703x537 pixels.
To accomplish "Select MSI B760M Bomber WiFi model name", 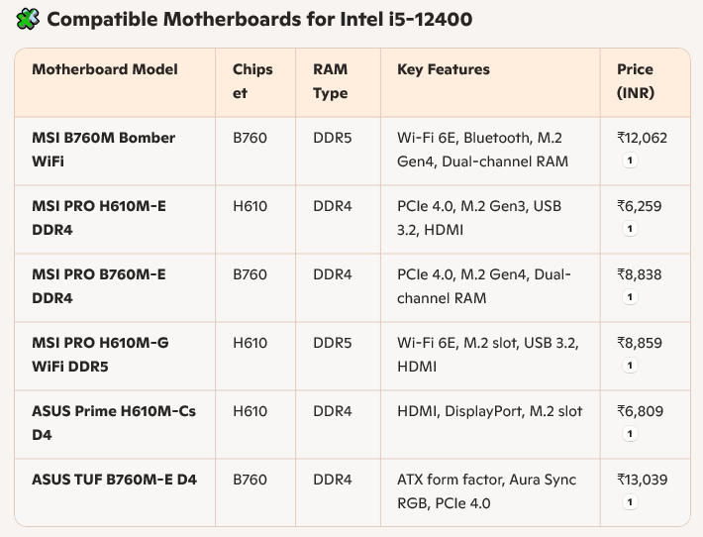I will pyautogui.click(x=104, y=150).
